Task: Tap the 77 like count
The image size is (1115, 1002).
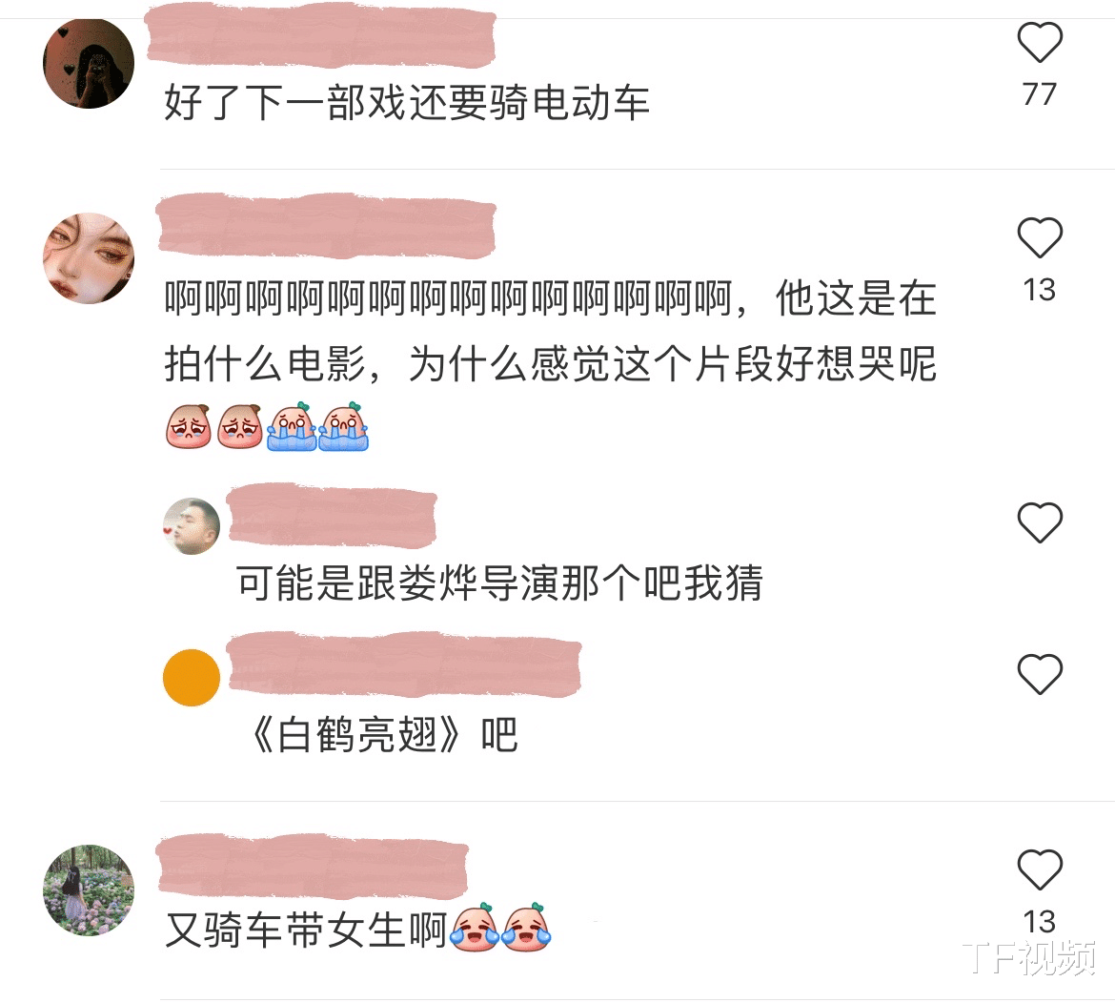Action: pos(1040,93)
